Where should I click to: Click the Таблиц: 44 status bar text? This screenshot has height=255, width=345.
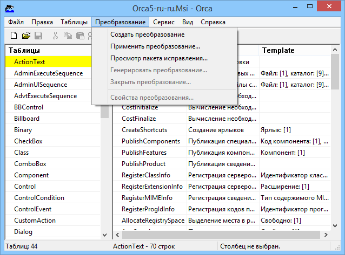[x=22, y=246]
